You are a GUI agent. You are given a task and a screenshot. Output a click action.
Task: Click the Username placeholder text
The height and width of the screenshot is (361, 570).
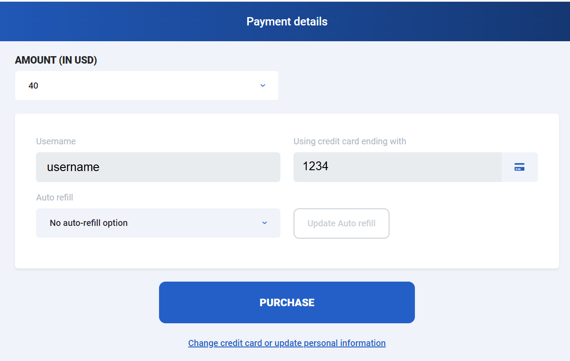[73, 167]
